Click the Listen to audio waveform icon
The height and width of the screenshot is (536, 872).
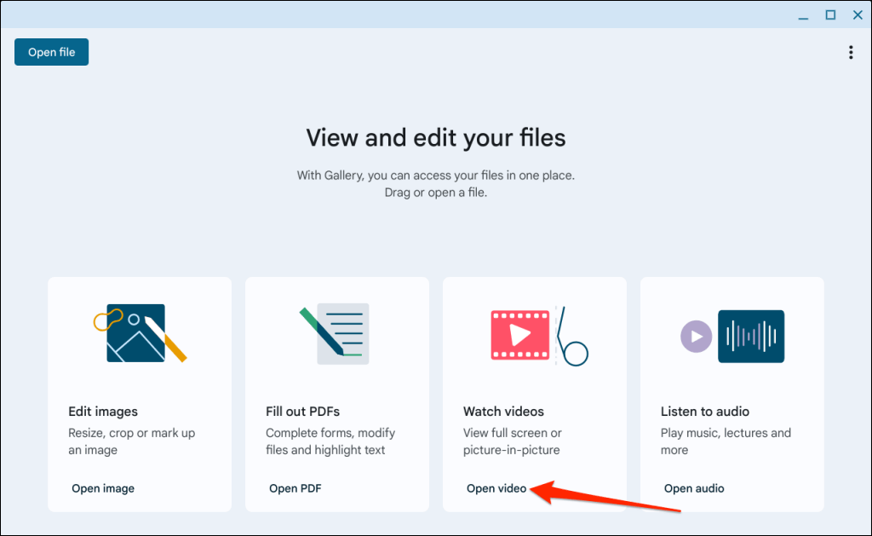point(750,336)
